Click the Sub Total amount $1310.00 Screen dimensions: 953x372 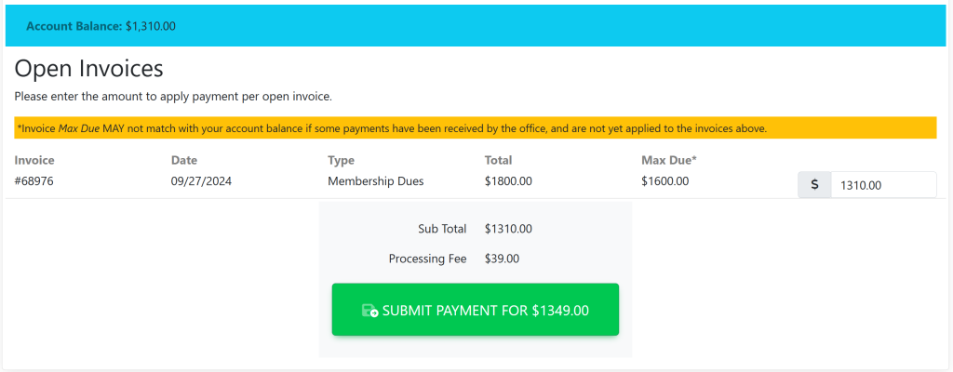[508, 229]
